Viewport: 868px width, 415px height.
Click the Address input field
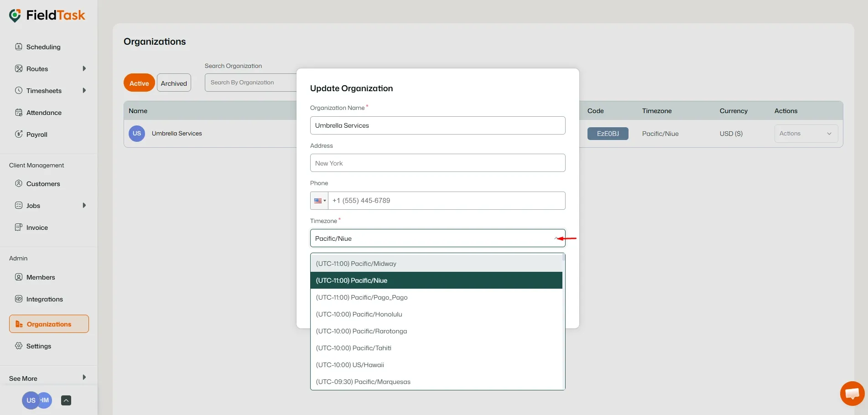[437, 163]
